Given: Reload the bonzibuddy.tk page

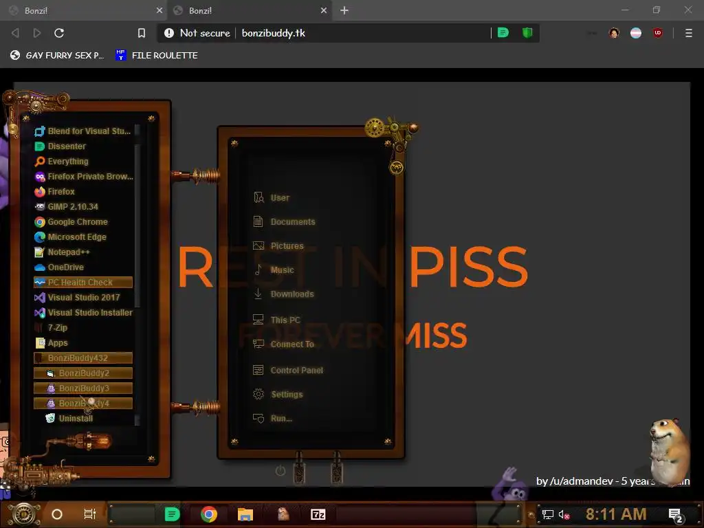Looking at the screenshot, I should 59,33.
